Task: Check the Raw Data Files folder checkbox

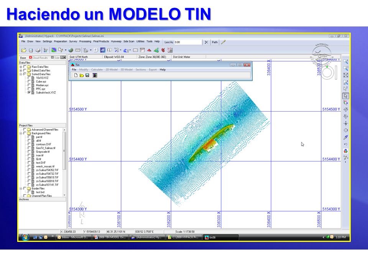Action: [x=25, y=67]
